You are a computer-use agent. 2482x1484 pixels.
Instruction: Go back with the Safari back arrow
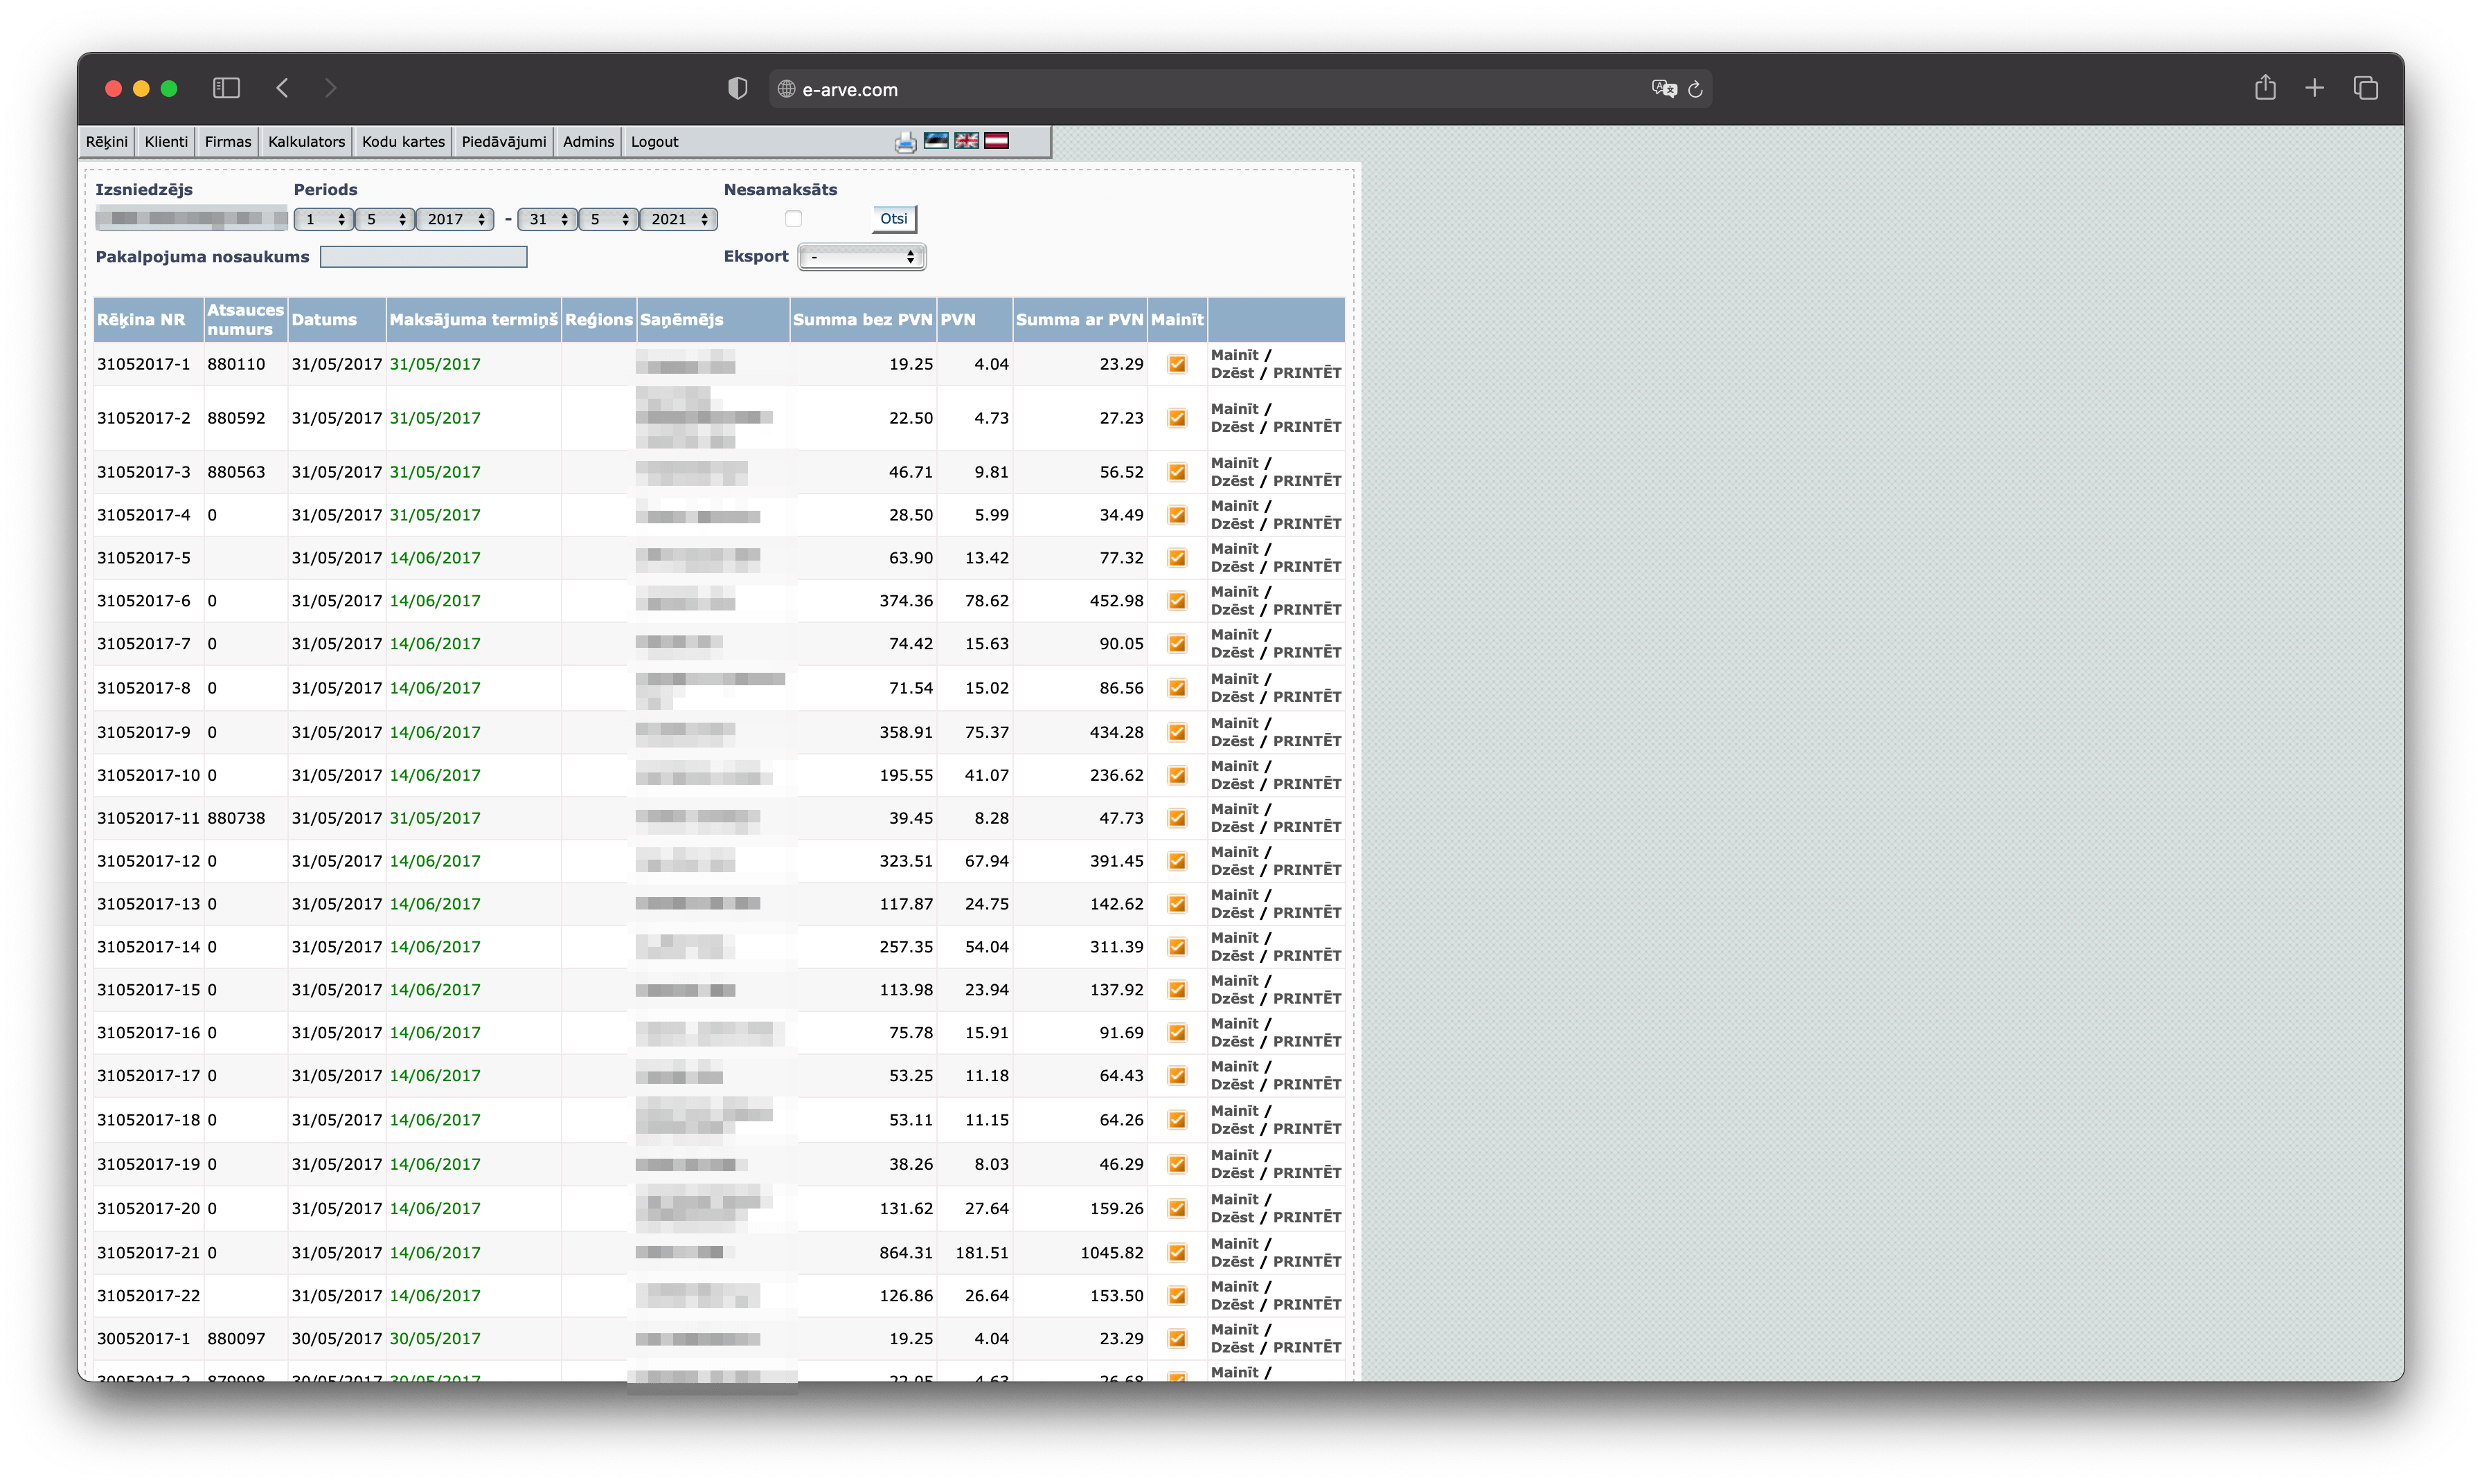point(282,89)
